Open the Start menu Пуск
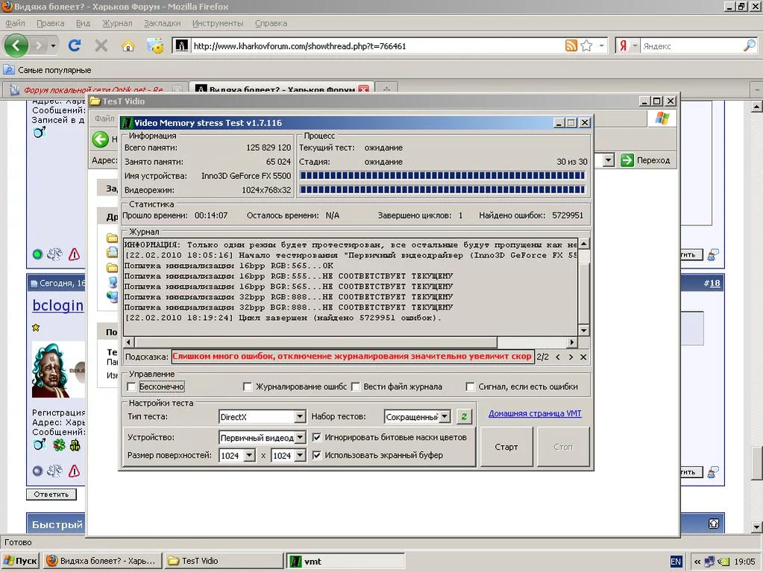This screenshot has height=572, width=763. [20, 561]
